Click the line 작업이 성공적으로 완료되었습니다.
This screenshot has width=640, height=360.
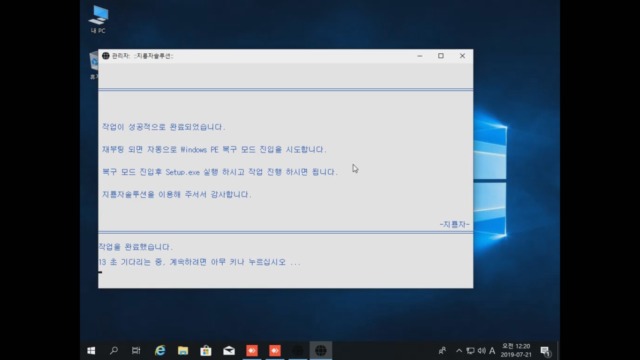[x=164, y=127]
